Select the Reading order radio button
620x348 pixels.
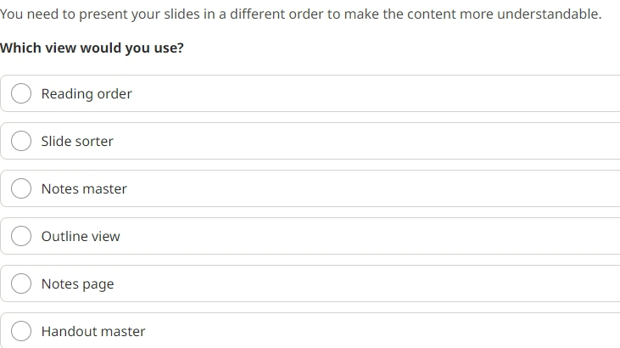click(21, 93)
